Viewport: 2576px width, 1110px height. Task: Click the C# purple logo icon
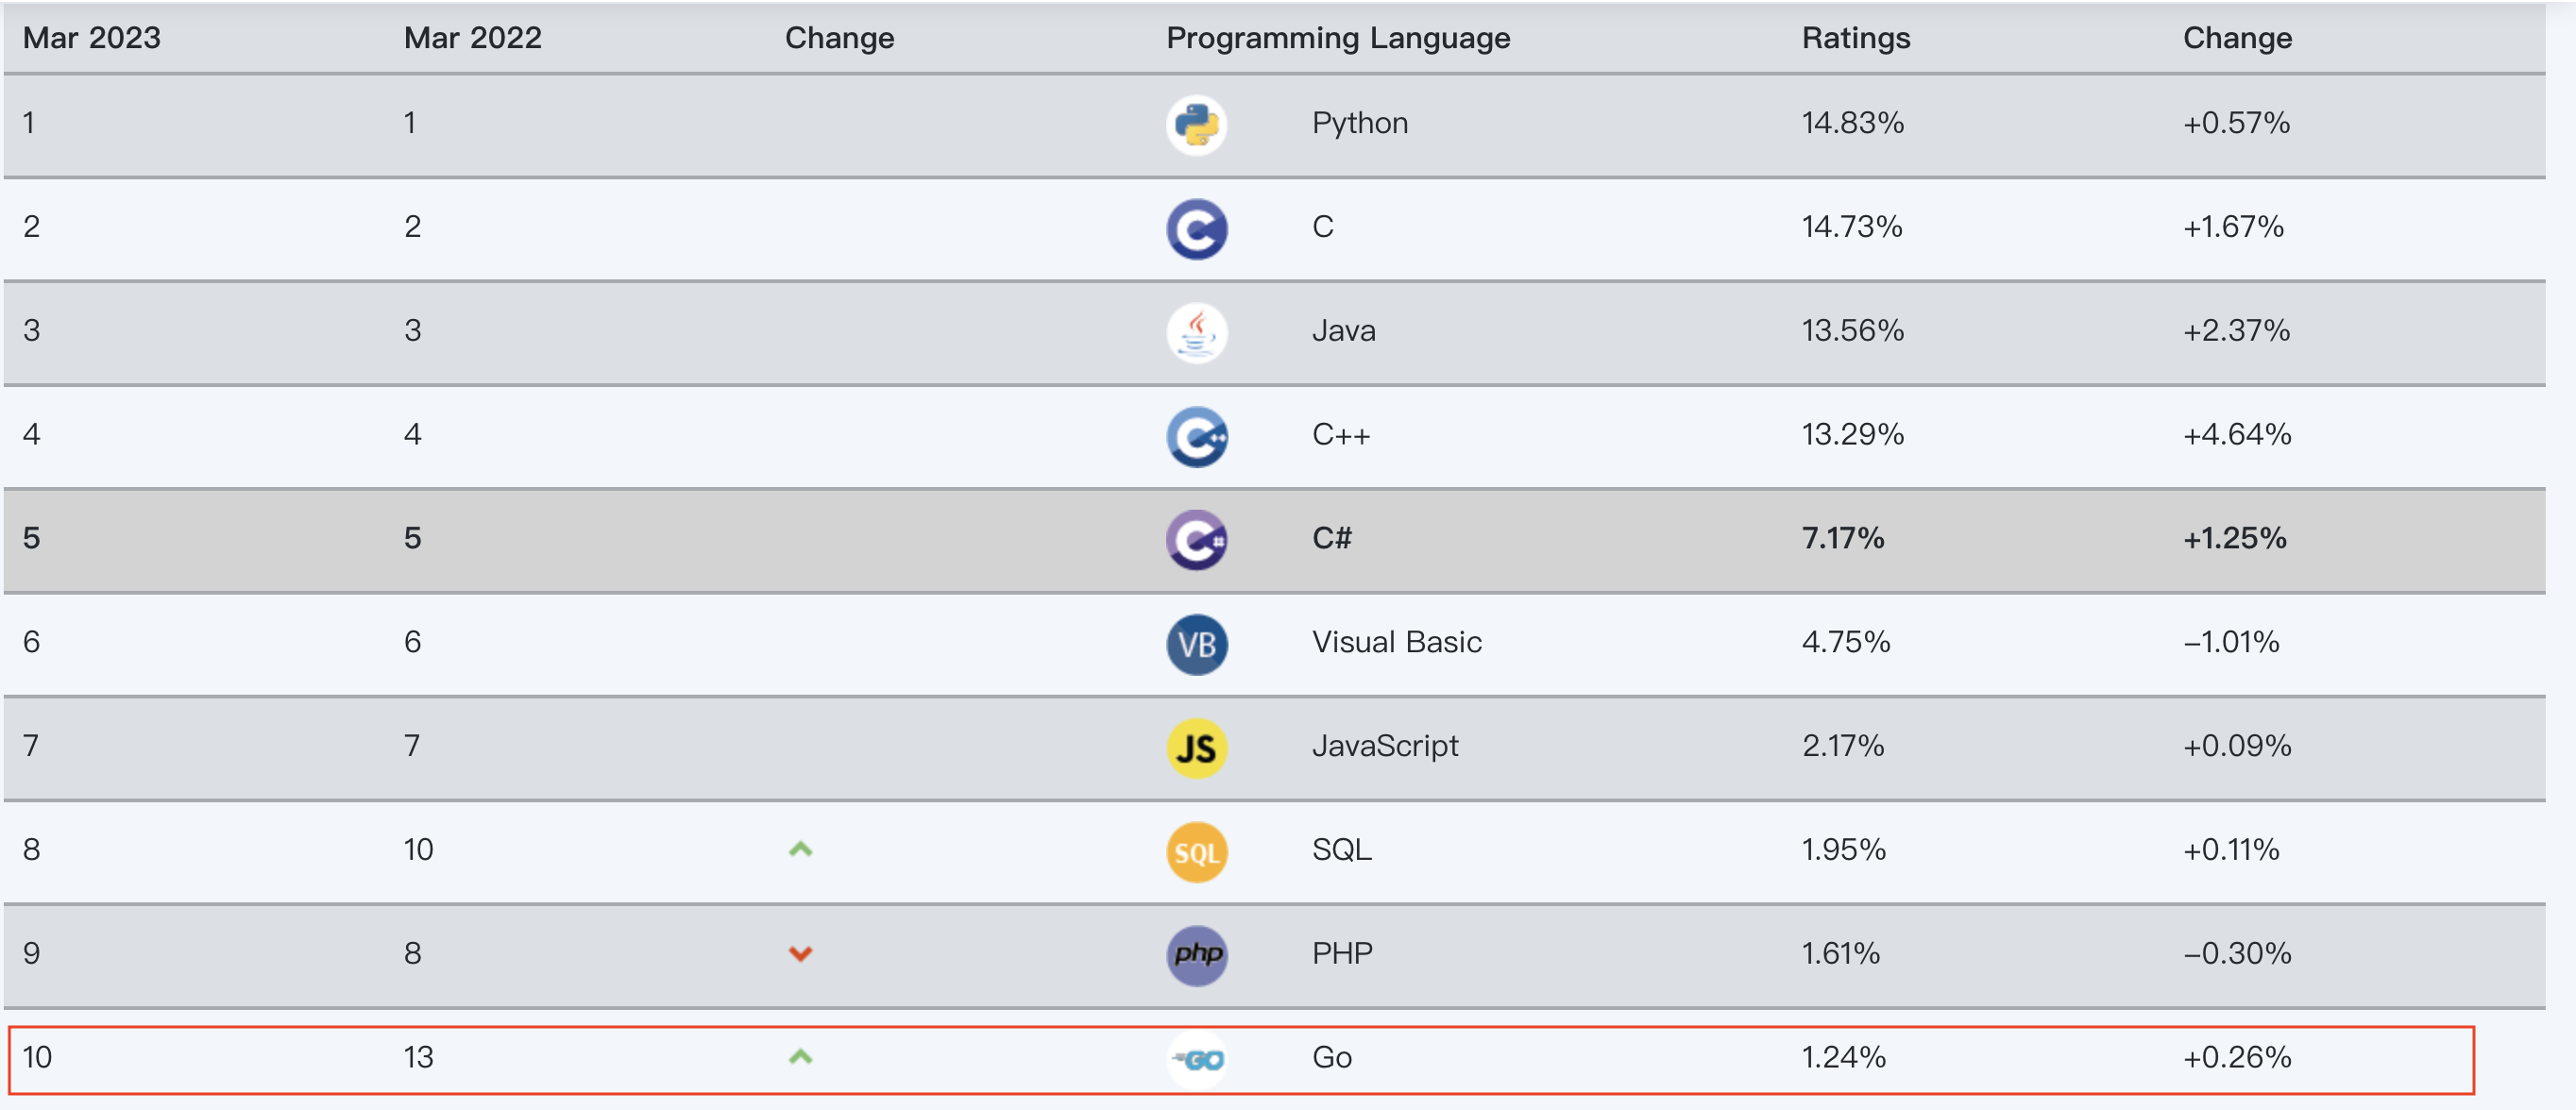pyautogui.click(x=1196, y=540)
